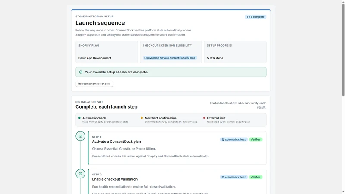Click the 'Run health reconciliation' description text
Viewport: 345px width, 194px height.
pos(134,187)
